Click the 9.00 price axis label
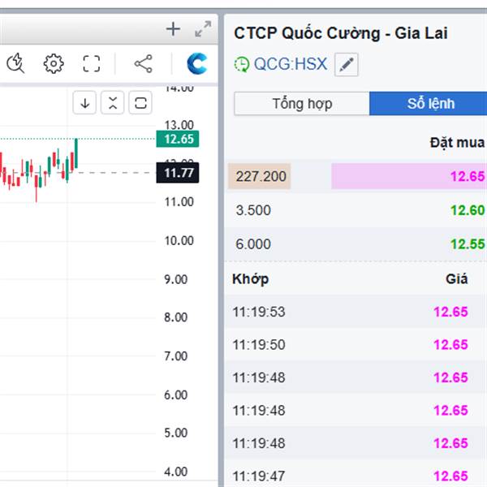 (x=176, y=279)
